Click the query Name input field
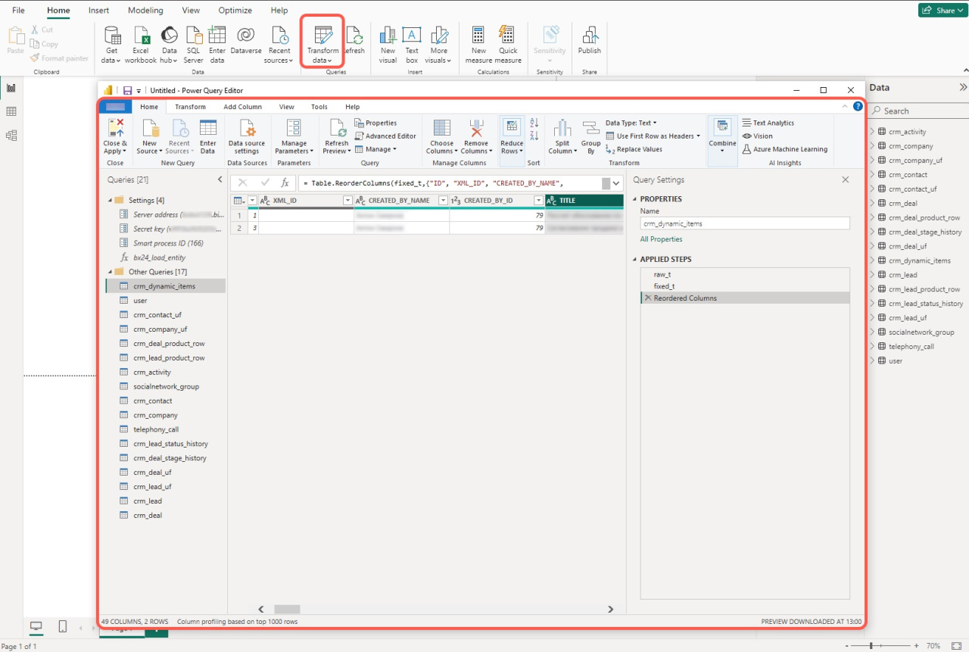Viewport: 969px width, 652px height. point(744,223)
